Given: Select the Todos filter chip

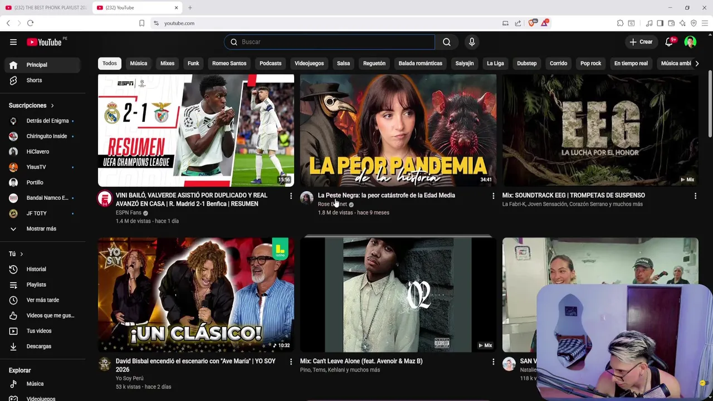Looking at the screenshot, I should [110, 63].
